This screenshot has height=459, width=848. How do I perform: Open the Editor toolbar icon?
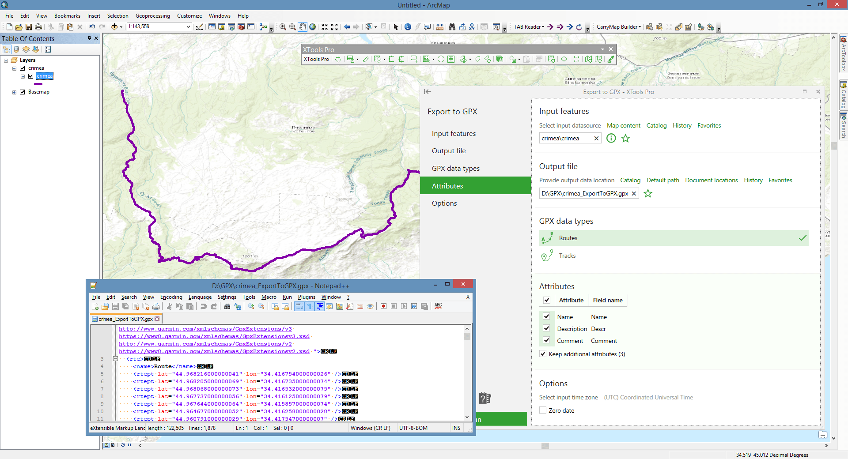[200, 27]
